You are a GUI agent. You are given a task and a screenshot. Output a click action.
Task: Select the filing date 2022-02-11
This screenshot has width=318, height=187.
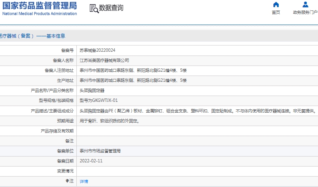pyautogui.click(x=91, y=161)
